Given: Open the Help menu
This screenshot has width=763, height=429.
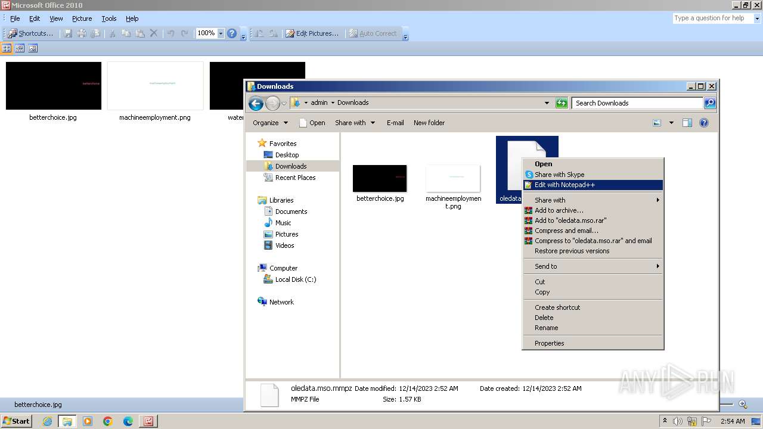Looking at the screenshot, I should [132, 18].
